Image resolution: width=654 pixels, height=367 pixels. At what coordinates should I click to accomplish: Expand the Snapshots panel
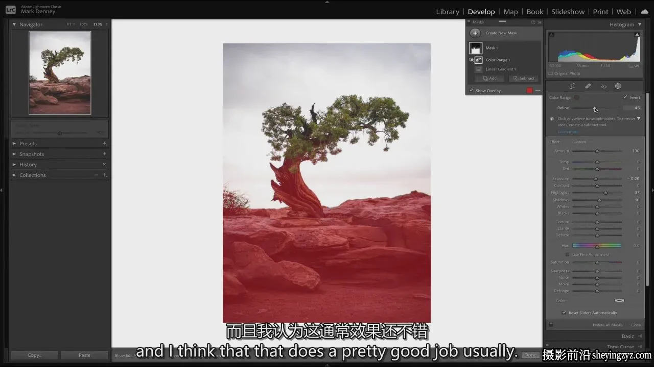(14, 154)
